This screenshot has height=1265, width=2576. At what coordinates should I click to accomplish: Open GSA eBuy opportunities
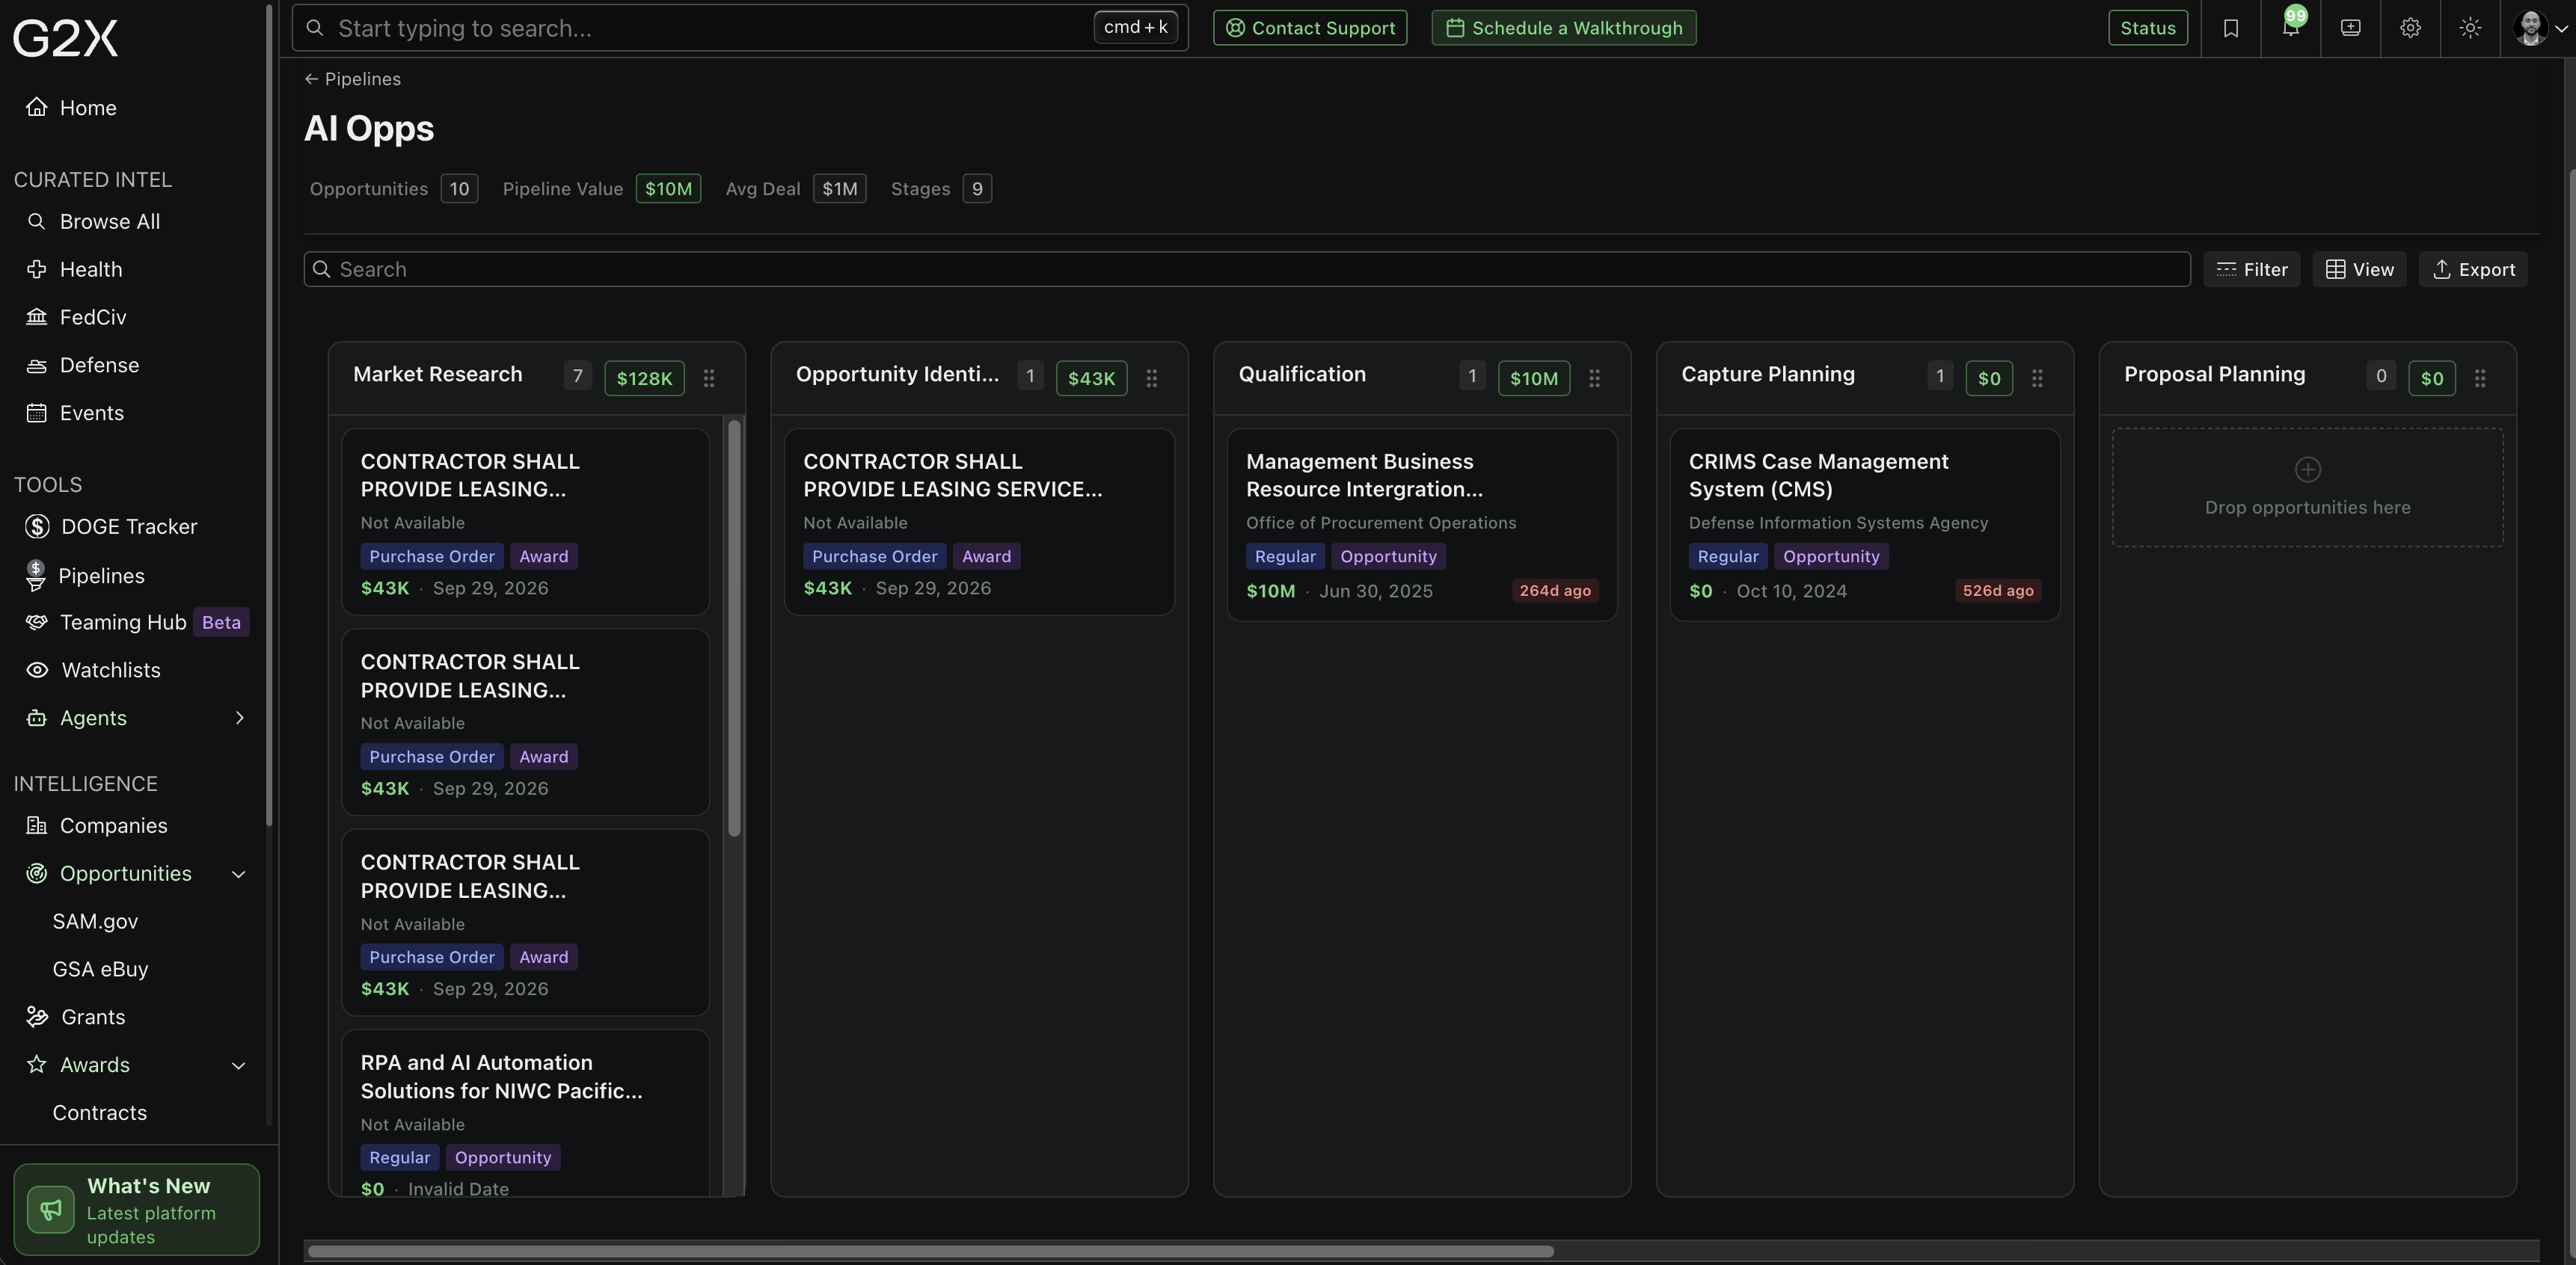100,969
